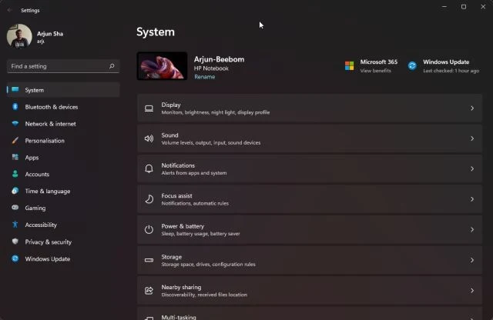Click Nearby sharing share icon
493x320 pixels.
click(149, 291)
